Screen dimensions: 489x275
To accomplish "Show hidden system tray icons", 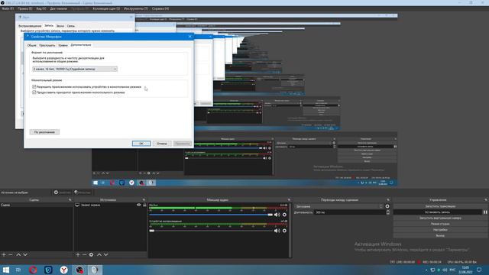I will pos(426,270).
